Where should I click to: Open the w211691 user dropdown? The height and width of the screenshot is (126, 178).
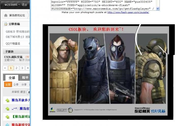[12, 5]
